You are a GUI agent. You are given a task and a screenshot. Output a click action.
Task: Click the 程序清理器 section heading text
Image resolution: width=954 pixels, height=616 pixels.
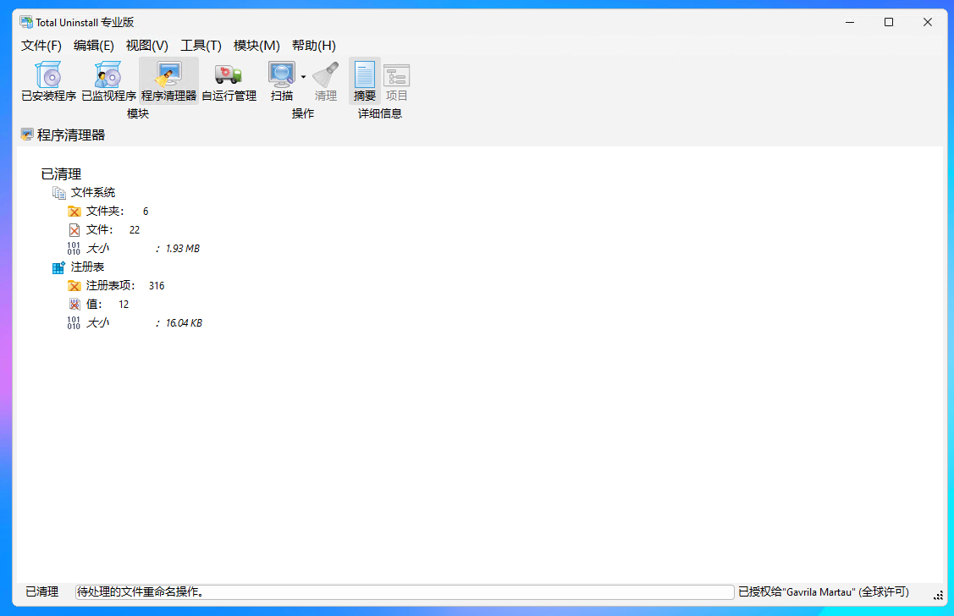click(71, 135)
